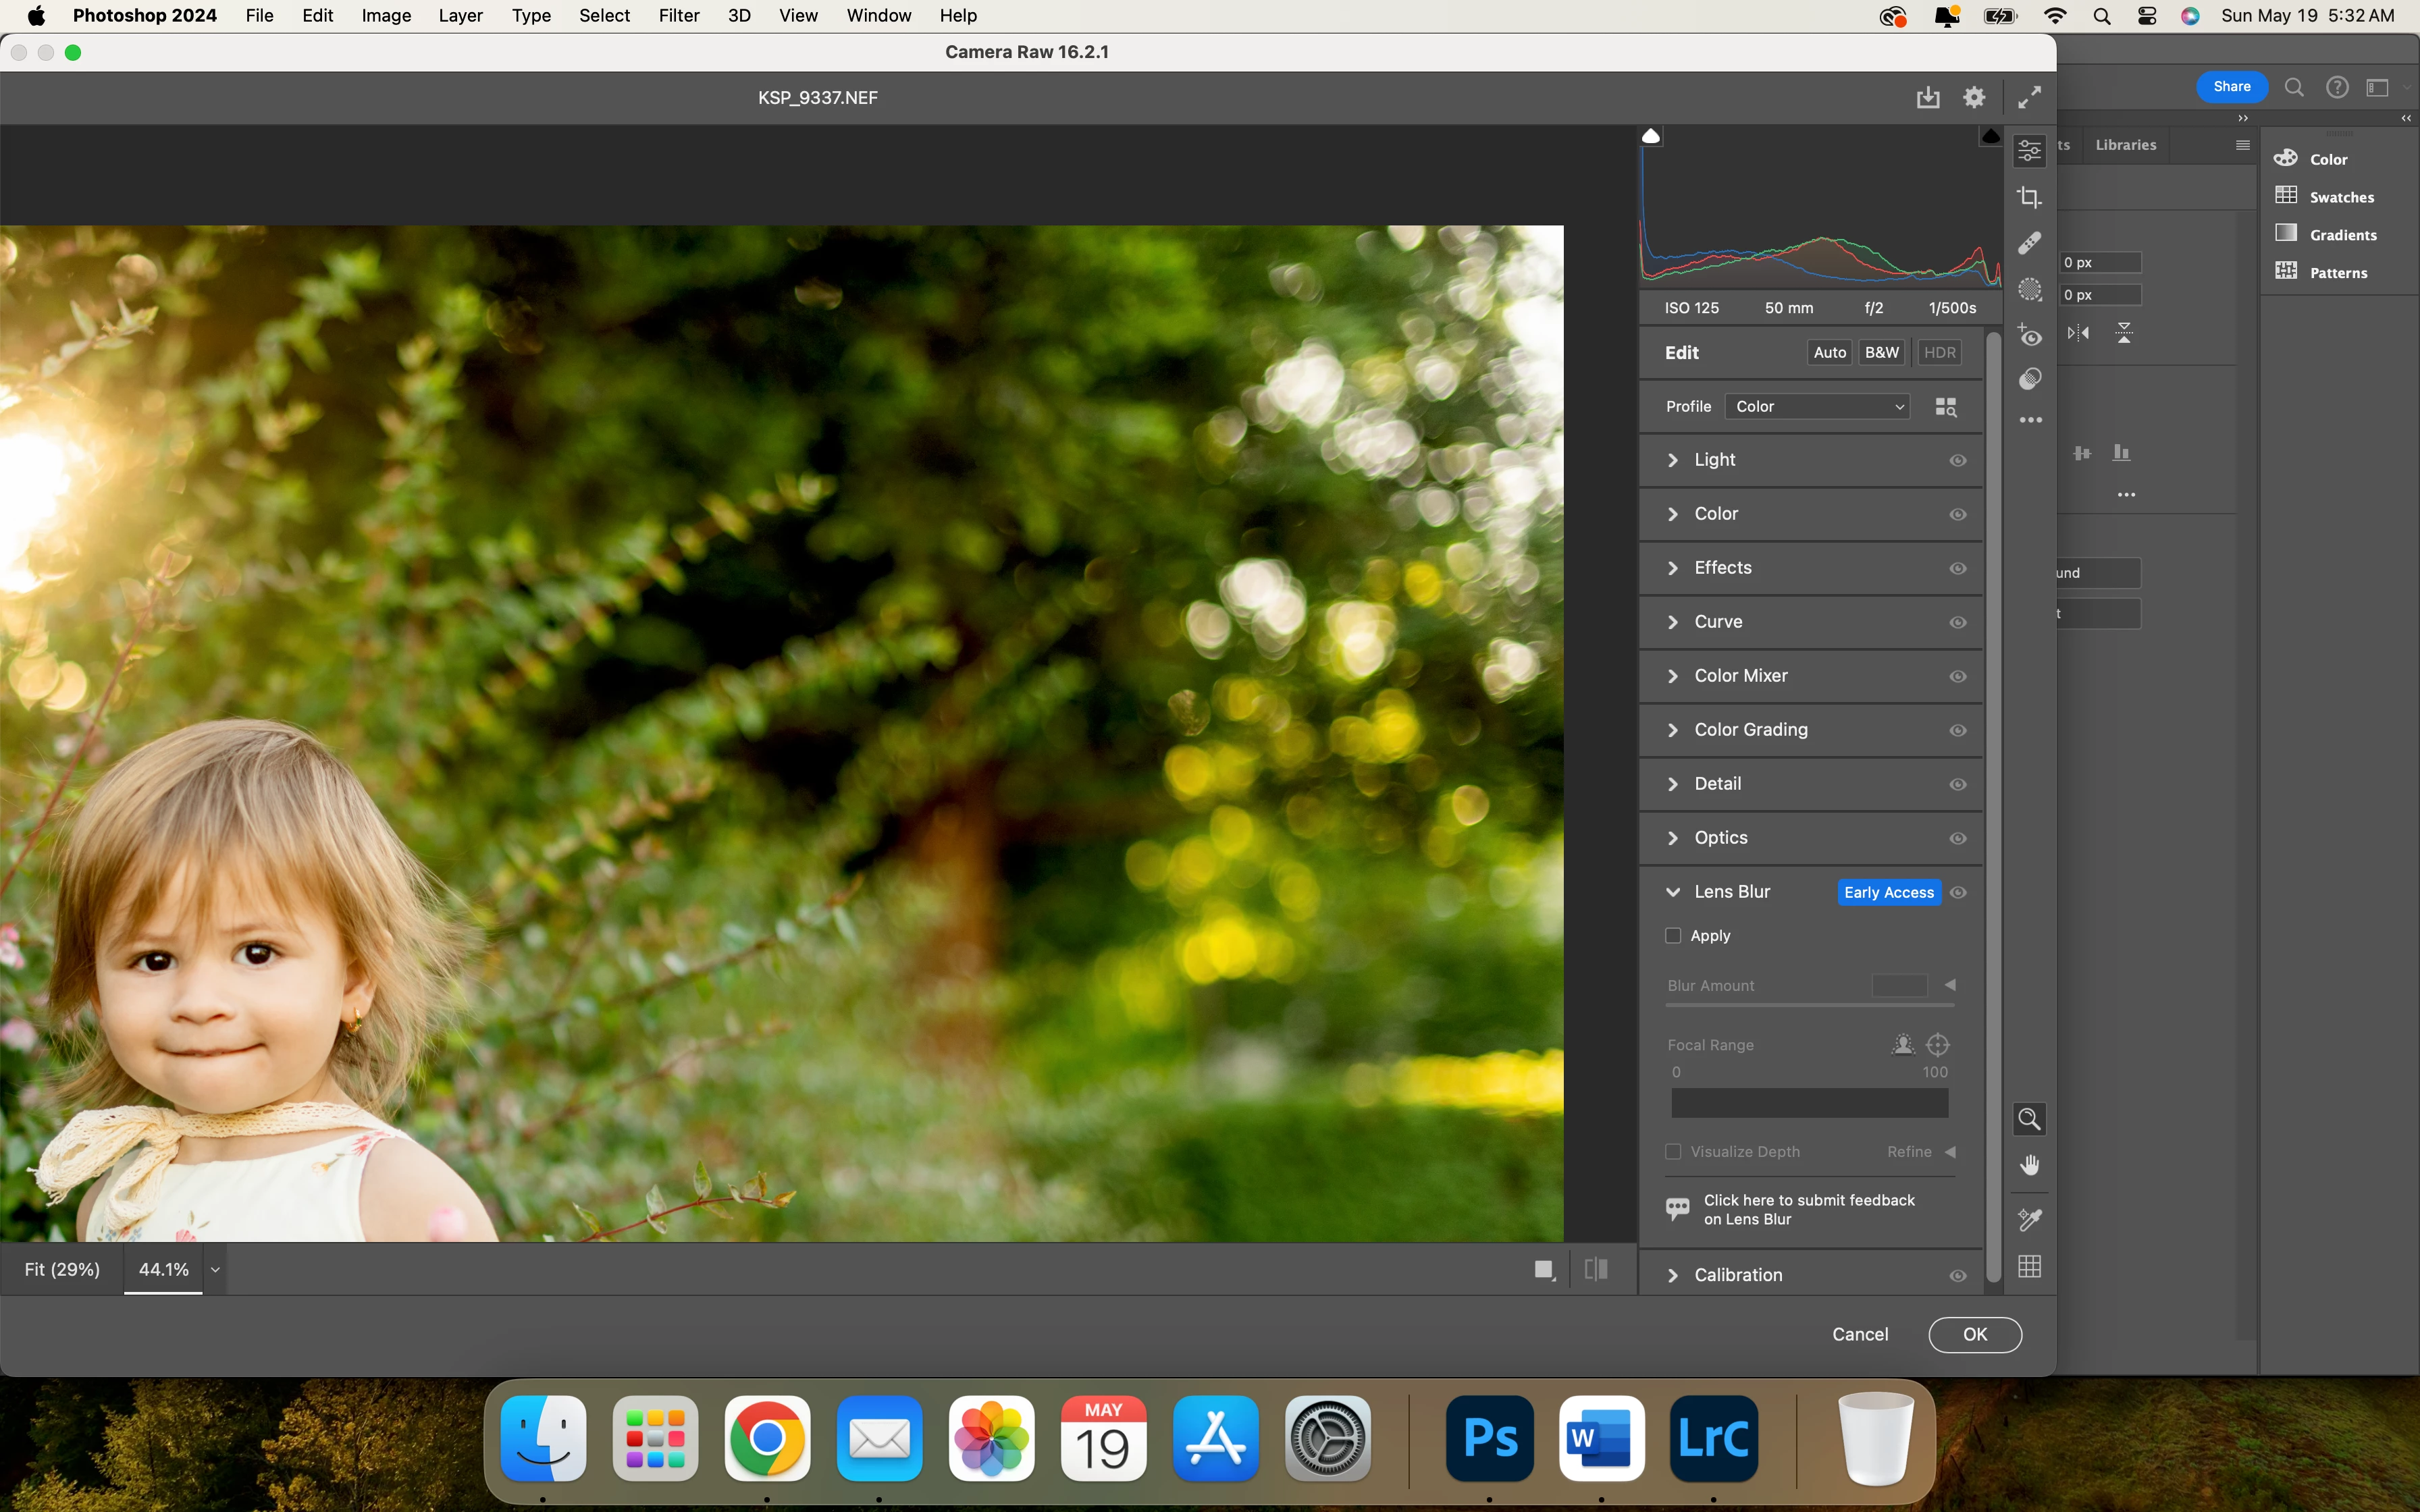Open Camera Raw preferences gear

tap(1974, 97)
